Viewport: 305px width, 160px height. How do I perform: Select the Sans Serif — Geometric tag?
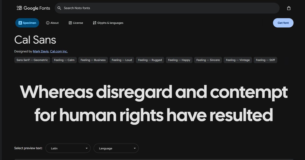[32, 60]
